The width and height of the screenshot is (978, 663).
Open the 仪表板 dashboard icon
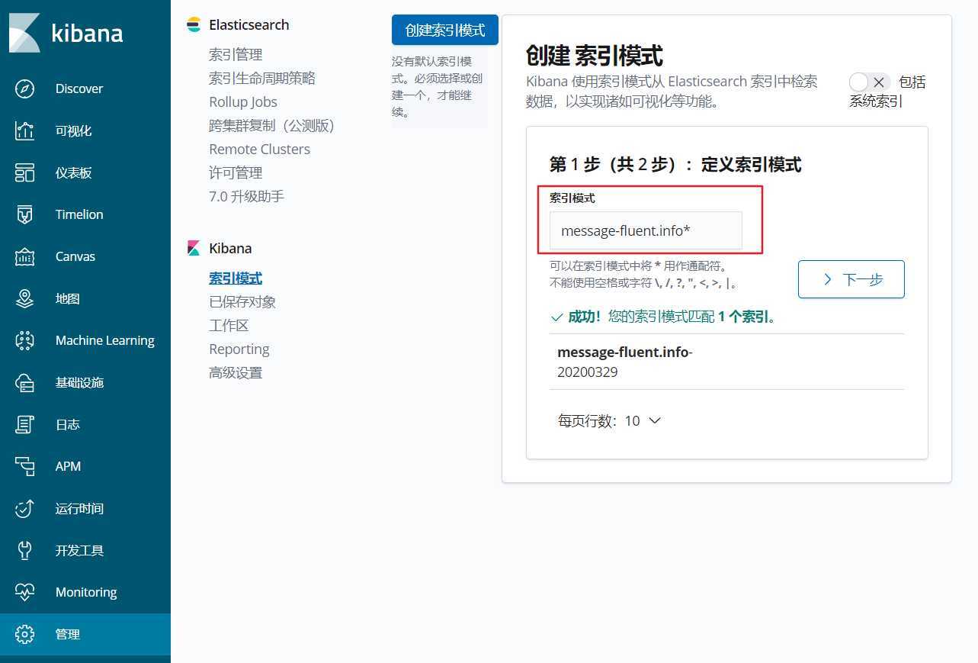(24, 172)
